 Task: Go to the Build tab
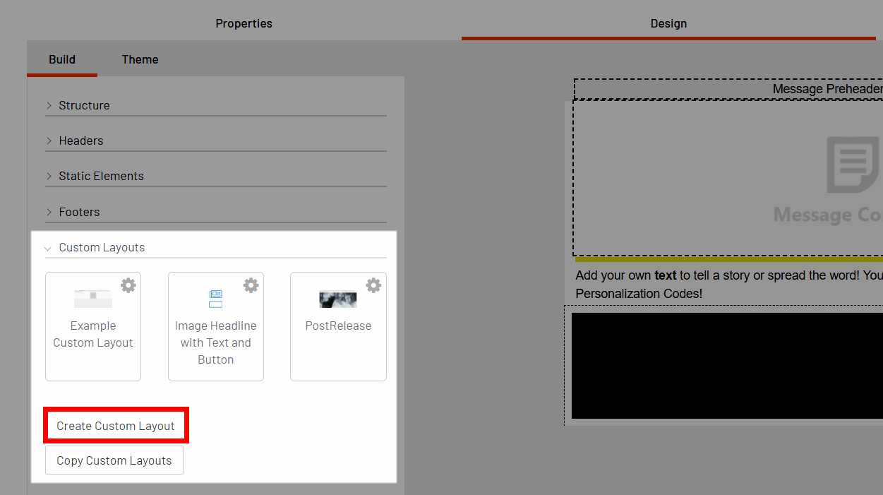[62, 59]
